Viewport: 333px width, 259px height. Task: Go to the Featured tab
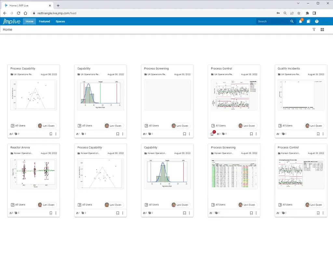[45, 21]
